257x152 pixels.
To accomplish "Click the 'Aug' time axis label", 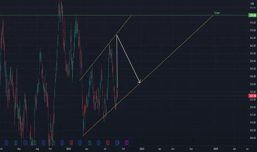I will [37, 149].
